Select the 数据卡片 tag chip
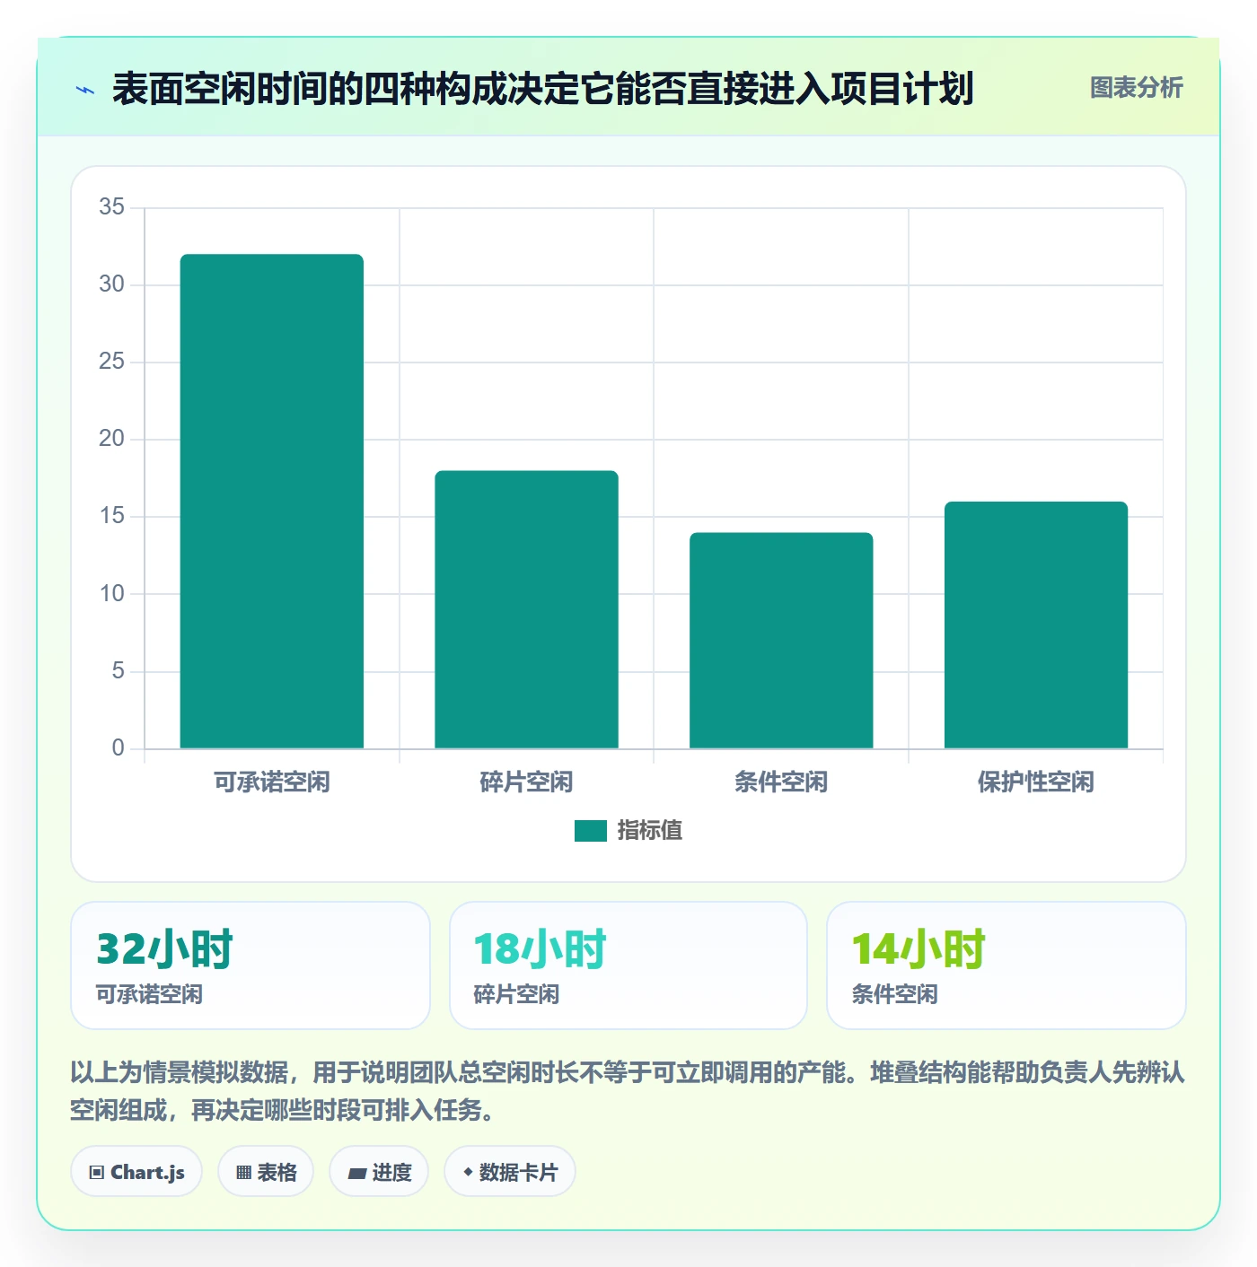This screenshot has height=1267, width=1257. click(x=510, y=1171)
